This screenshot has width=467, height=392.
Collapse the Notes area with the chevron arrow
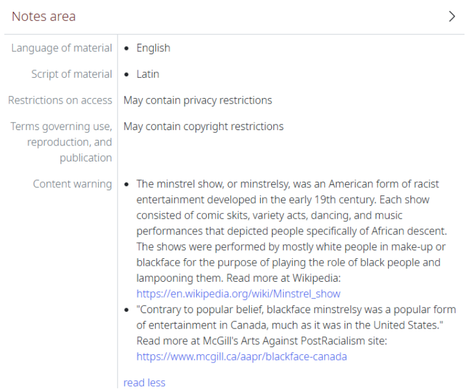[452, 17]
